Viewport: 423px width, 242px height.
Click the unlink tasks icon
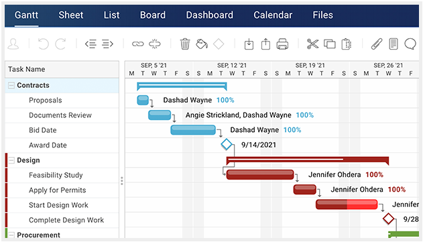(155, 44)
